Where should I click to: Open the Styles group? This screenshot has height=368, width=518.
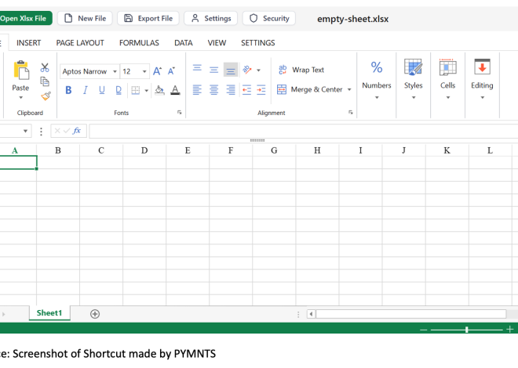click(414, 80)
